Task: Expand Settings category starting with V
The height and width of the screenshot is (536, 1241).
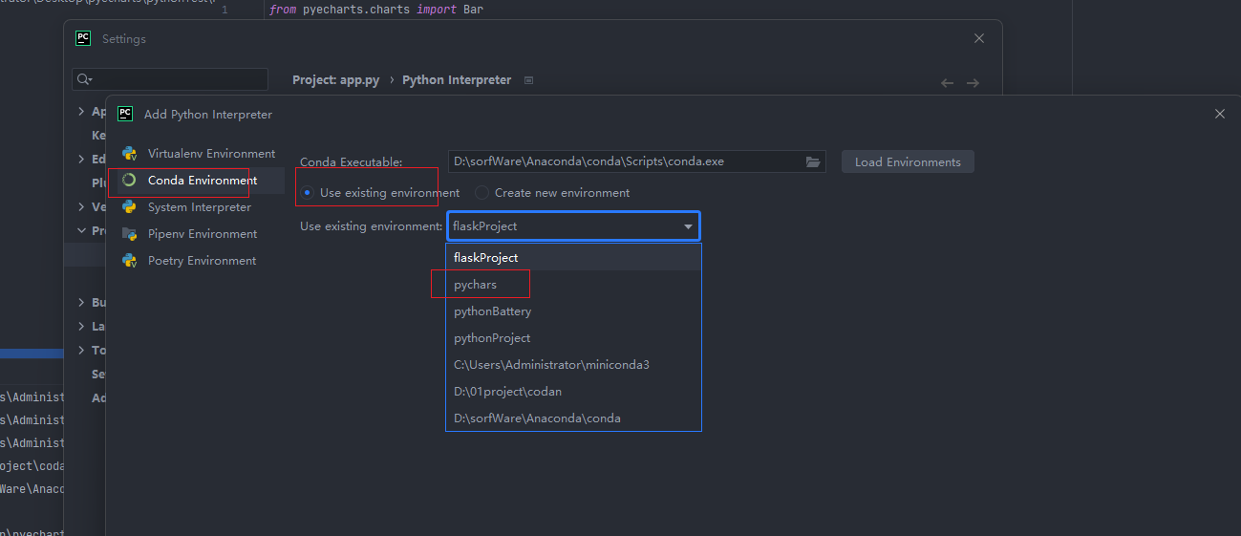Action: point(81,207)
